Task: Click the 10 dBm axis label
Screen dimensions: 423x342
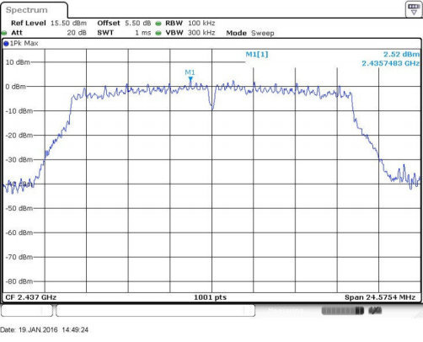Action: click(18, 62)
